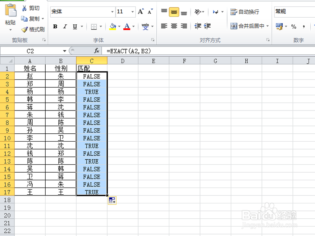Select cell A2 赵
Image resolution: width=315 pixels, height=236 pixels.
tap(30, 76)
